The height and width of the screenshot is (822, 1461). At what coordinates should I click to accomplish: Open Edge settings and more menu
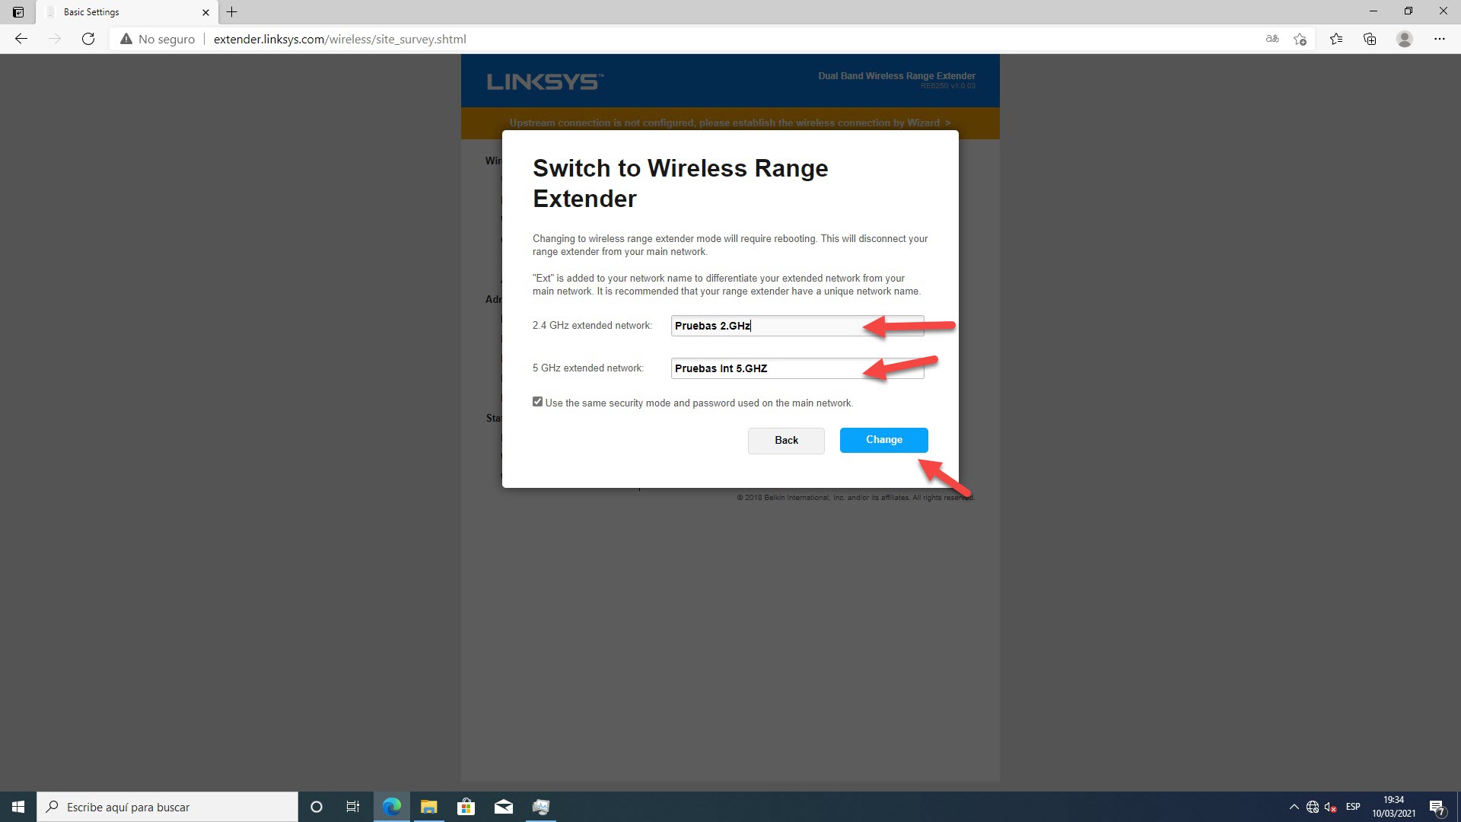click(1439, 39)
